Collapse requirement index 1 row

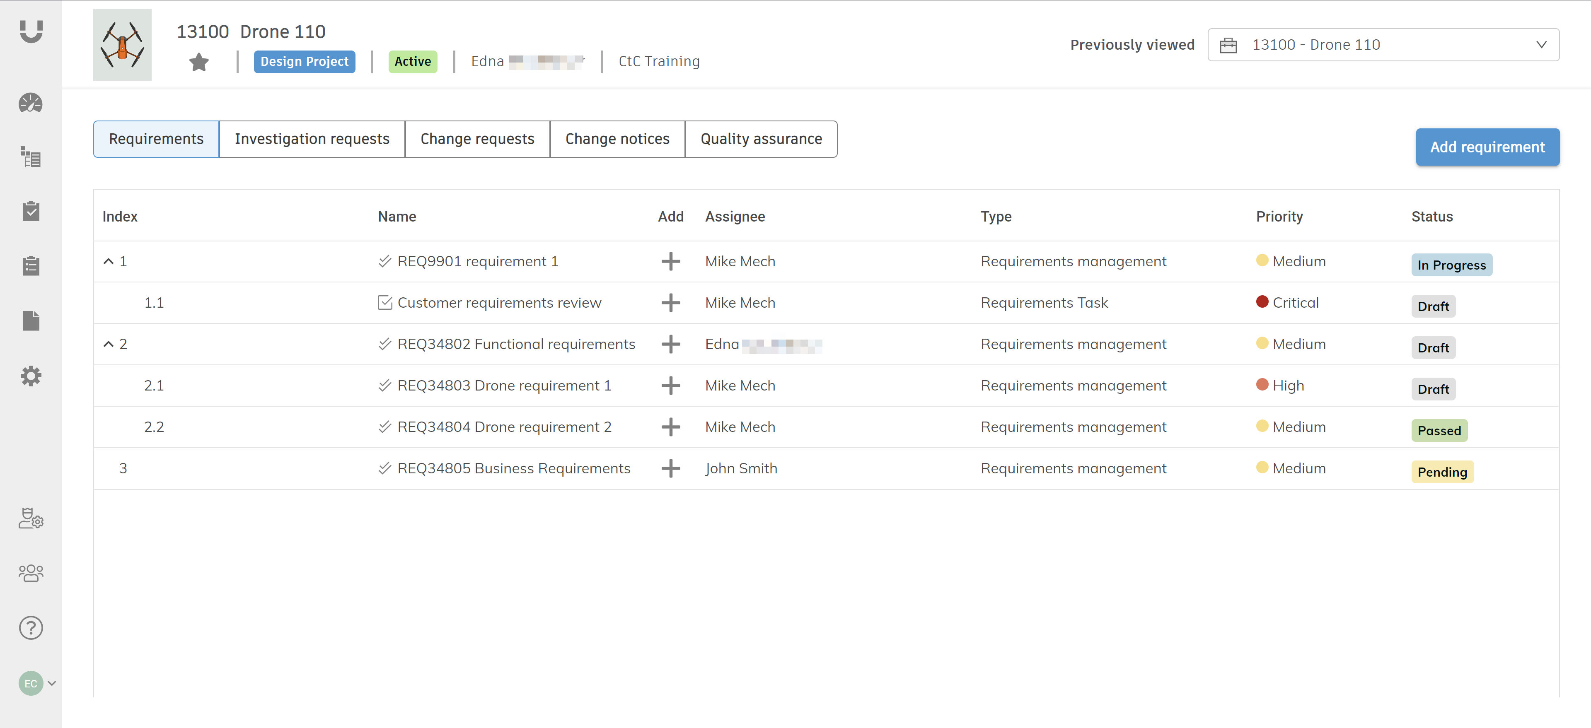point(108,261)
